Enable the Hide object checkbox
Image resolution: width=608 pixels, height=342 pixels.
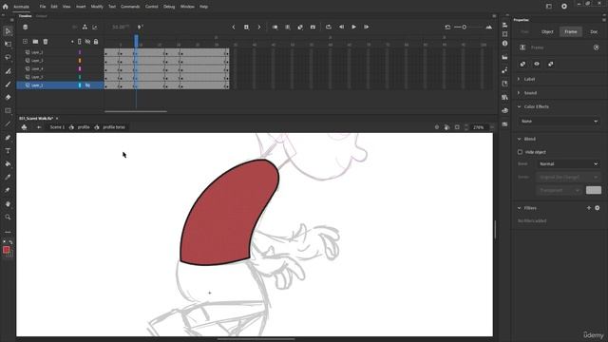click(520, 152)
